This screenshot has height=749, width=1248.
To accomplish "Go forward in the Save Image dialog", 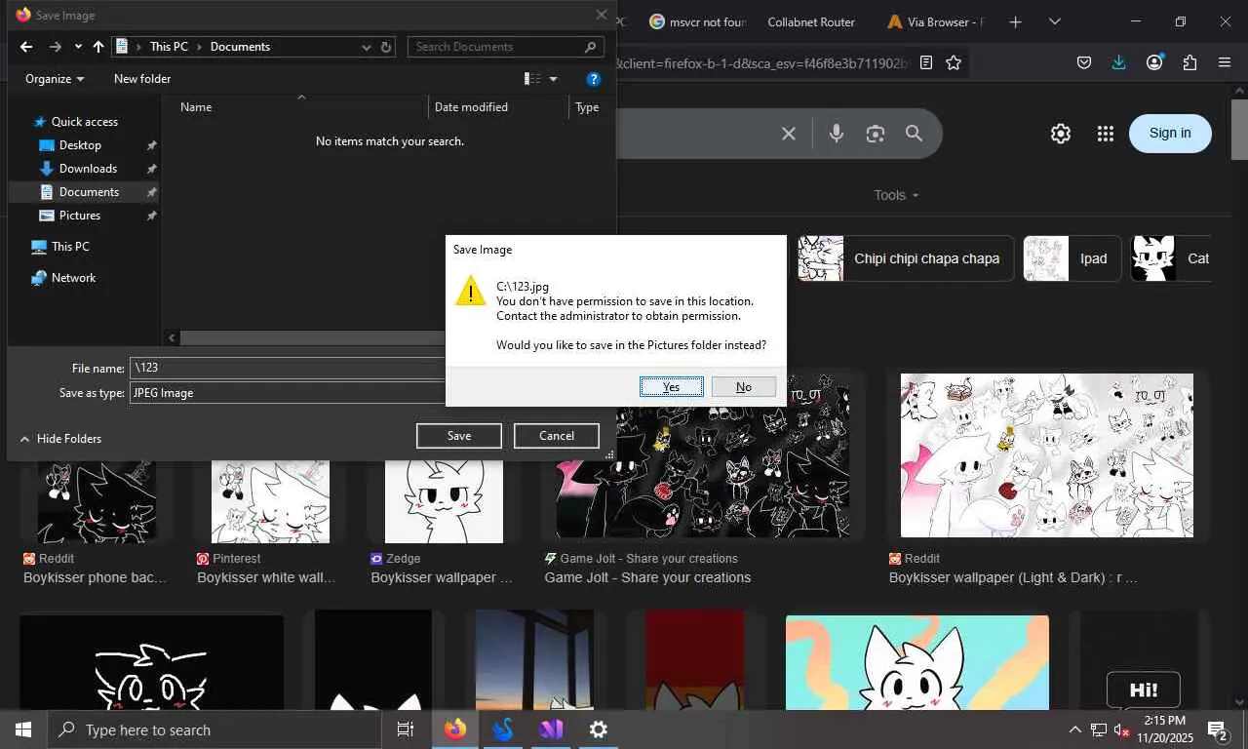I will (56, 47).
